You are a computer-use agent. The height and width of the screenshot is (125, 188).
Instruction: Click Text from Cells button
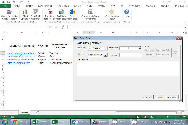click(x=163, y=50)
